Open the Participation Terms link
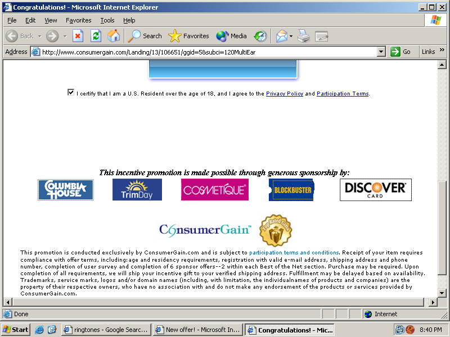Image resolution: width=450 pixels, height=337 pixels. coord(343,94)
